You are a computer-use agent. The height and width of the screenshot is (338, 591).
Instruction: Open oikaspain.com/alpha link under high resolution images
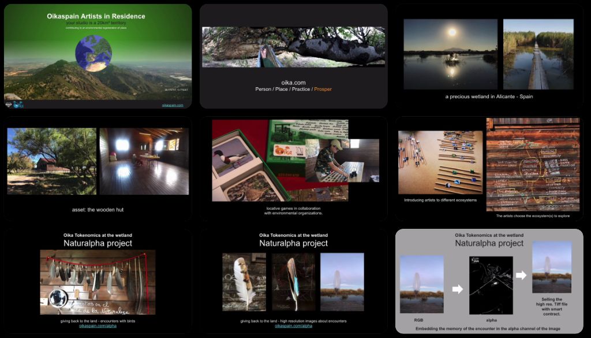[293, 325]
